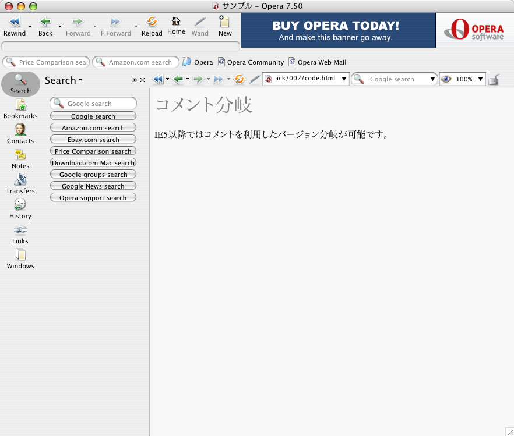
Task: Open the Transfers panel
Action: point(20,180)
